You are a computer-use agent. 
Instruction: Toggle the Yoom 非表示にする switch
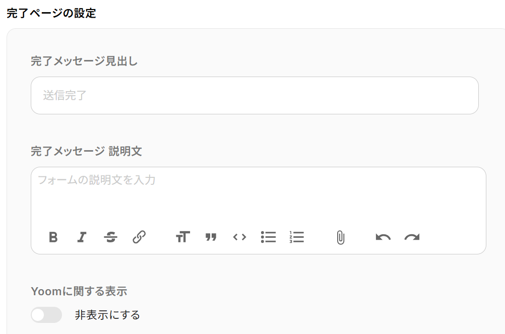46,315
